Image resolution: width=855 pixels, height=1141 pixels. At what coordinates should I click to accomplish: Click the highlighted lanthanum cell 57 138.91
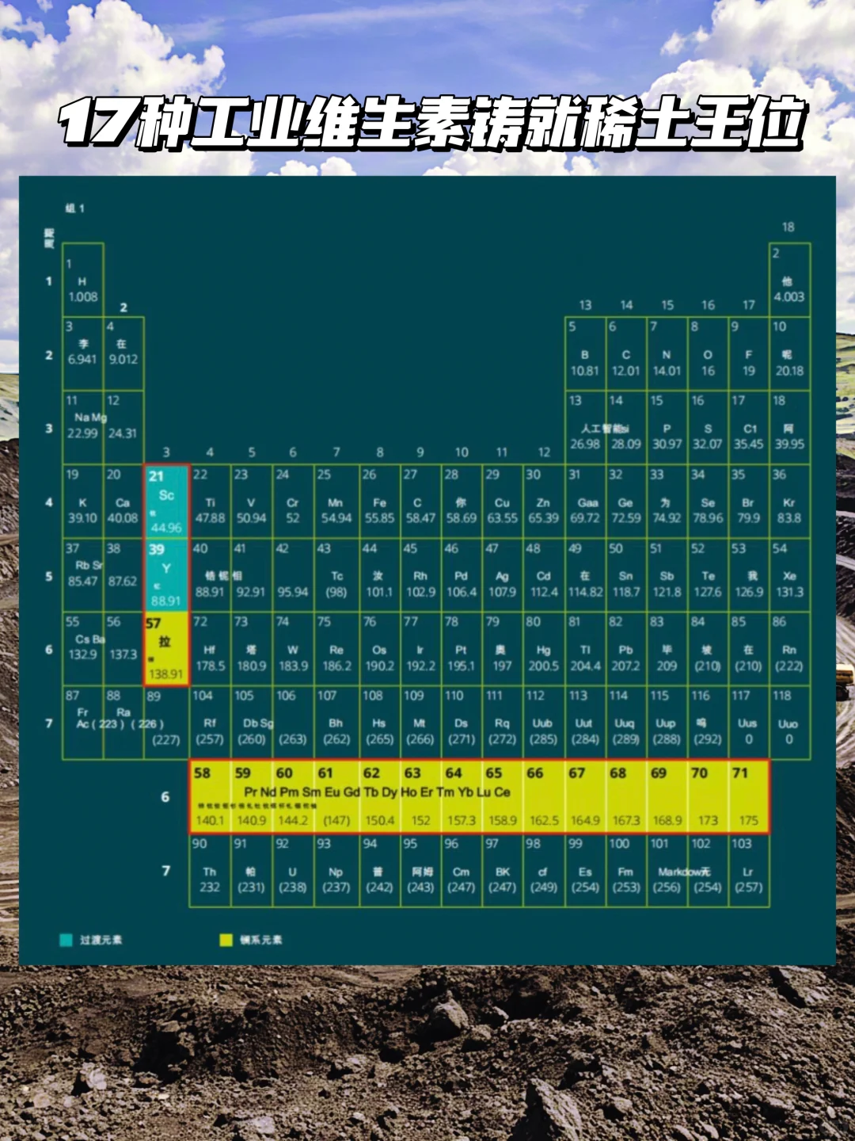[x=166, y=648]
